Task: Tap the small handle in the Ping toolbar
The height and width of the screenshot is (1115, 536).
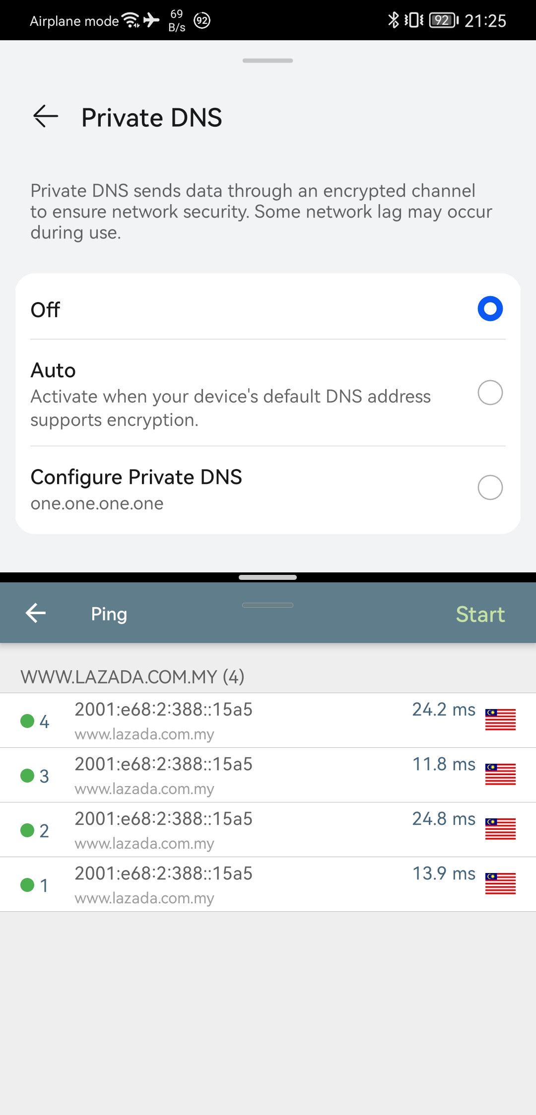Action: tap(268, 605)
